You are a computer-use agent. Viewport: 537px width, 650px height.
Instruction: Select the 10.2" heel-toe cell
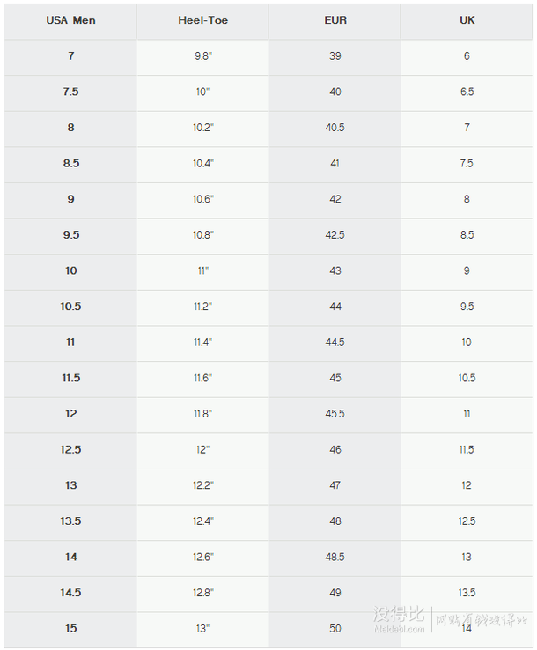(202, 128)
